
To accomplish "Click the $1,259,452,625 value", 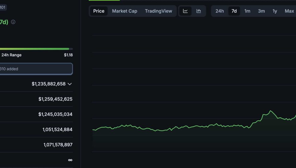I will click(55, 99).
